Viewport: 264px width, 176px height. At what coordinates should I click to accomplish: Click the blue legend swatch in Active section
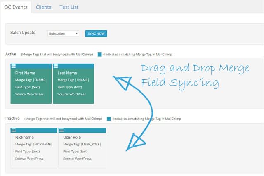tap(100, 54)
